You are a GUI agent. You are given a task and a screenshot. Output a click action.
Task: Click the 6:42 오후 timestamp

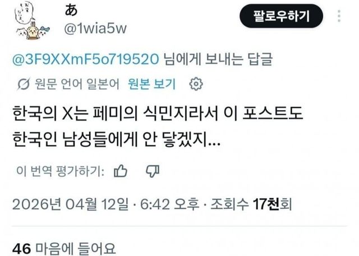[169, 204]
